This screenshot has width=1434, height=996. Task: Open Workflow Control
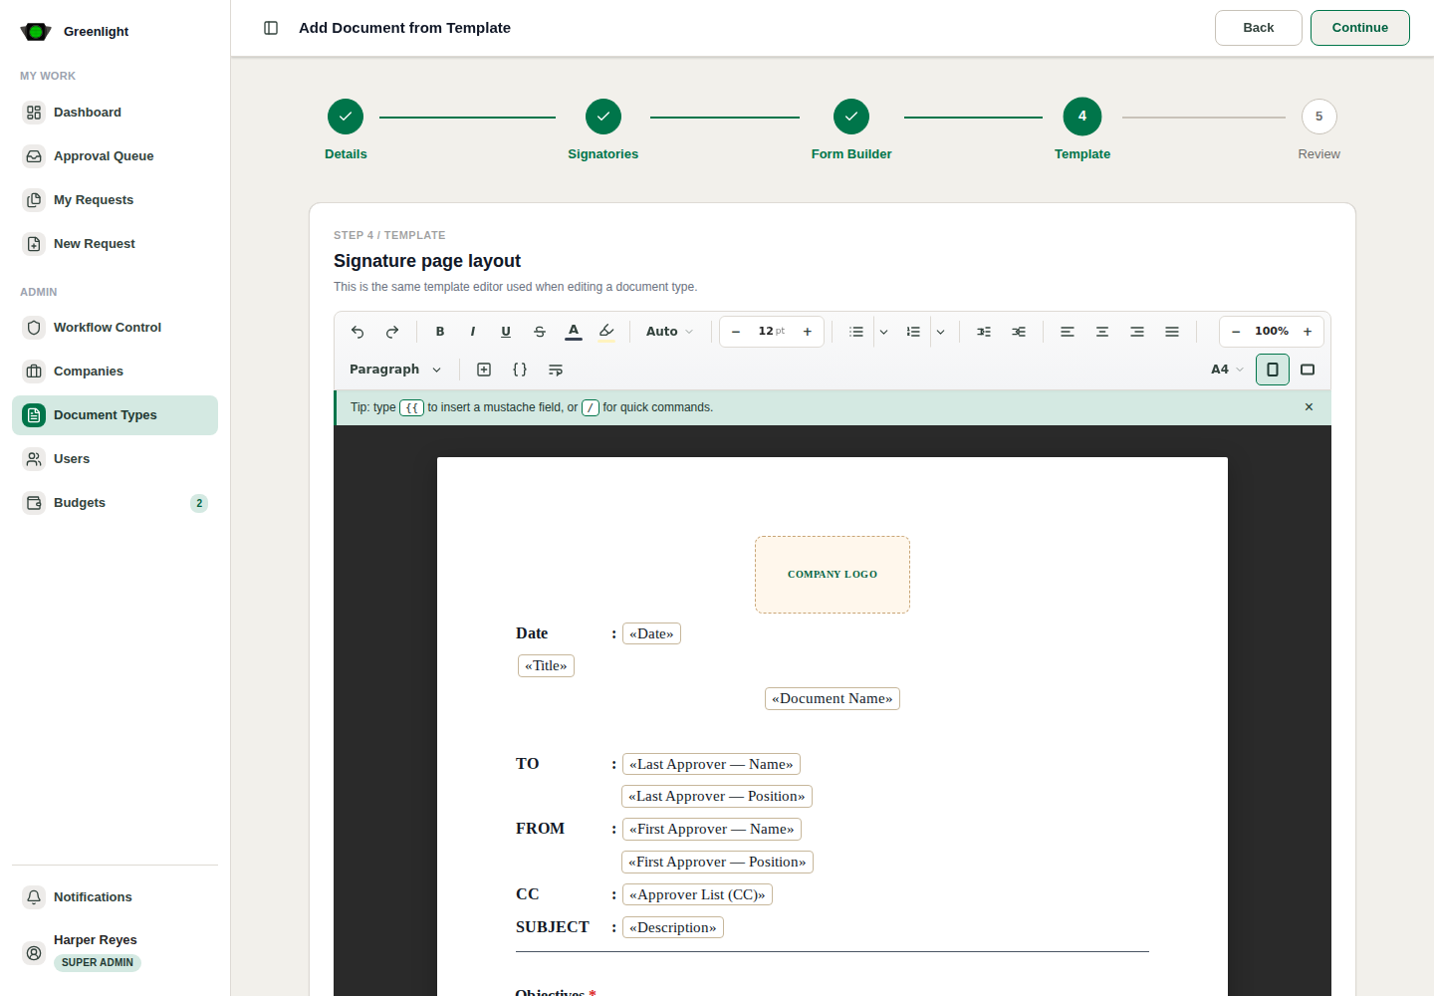coord(115,328)
